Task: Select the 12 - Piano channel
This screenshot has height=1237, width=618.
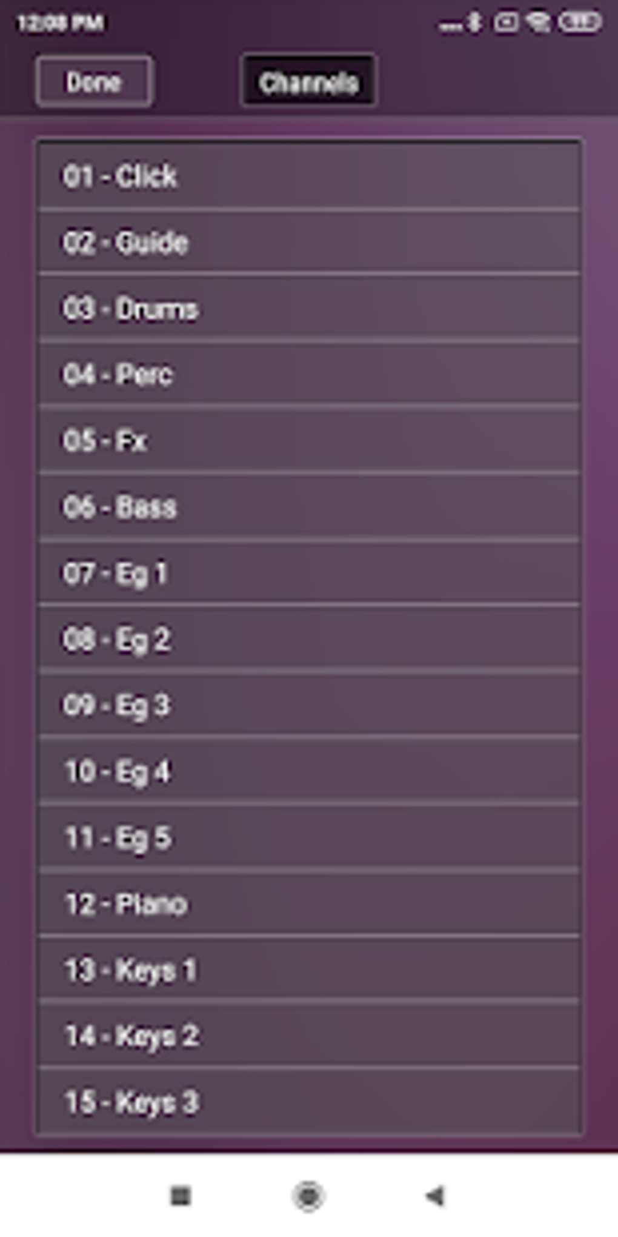Action: click(309, 903)
